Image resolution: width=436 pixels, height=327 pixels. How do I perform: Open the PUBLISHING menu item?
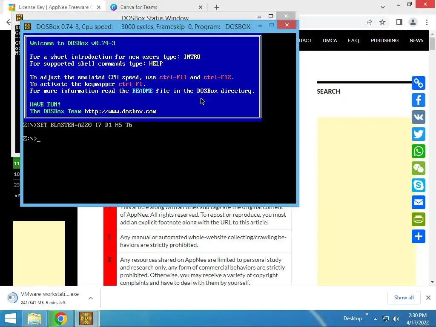(x=384, y=40)
